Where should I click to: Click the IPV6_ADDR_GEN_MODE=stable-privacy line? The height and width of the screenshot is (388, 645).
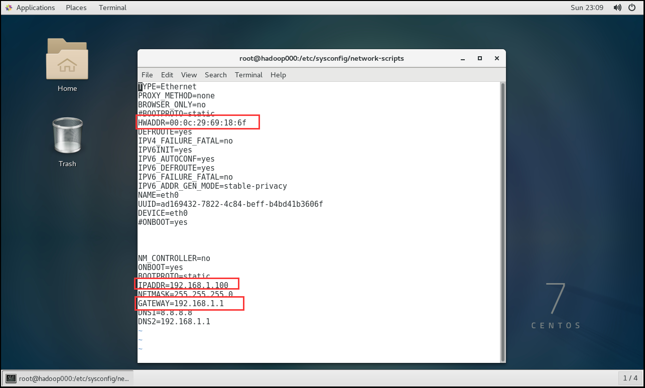click(212, 186)
